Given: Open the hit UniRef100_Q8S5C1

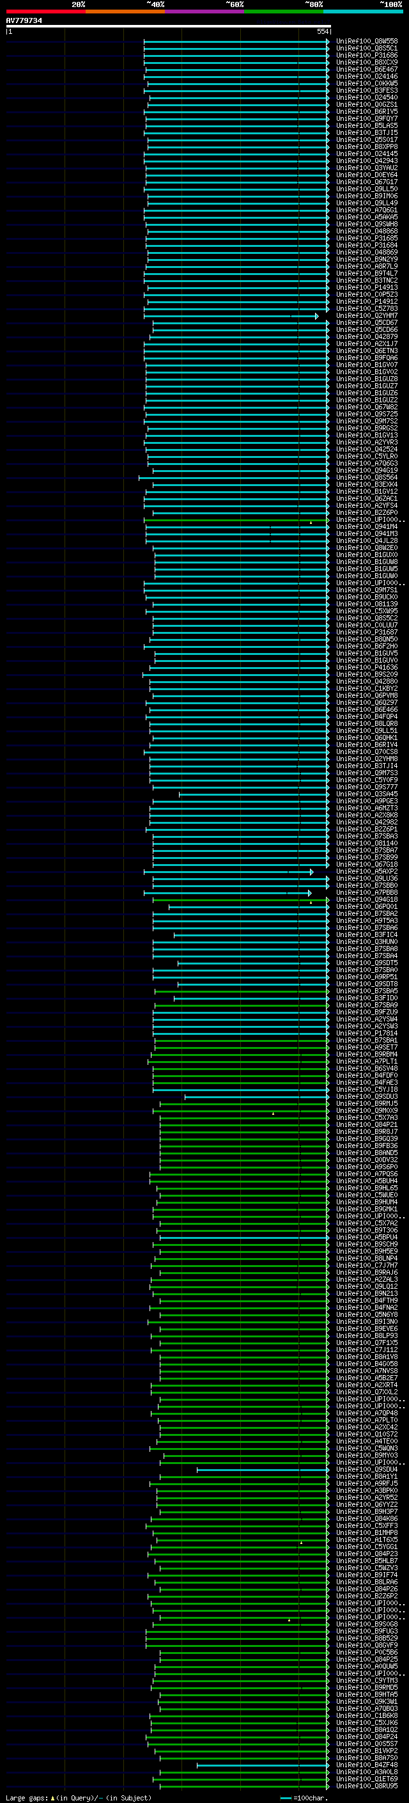Looking at the screenshot, I should (x=366, y=49).
